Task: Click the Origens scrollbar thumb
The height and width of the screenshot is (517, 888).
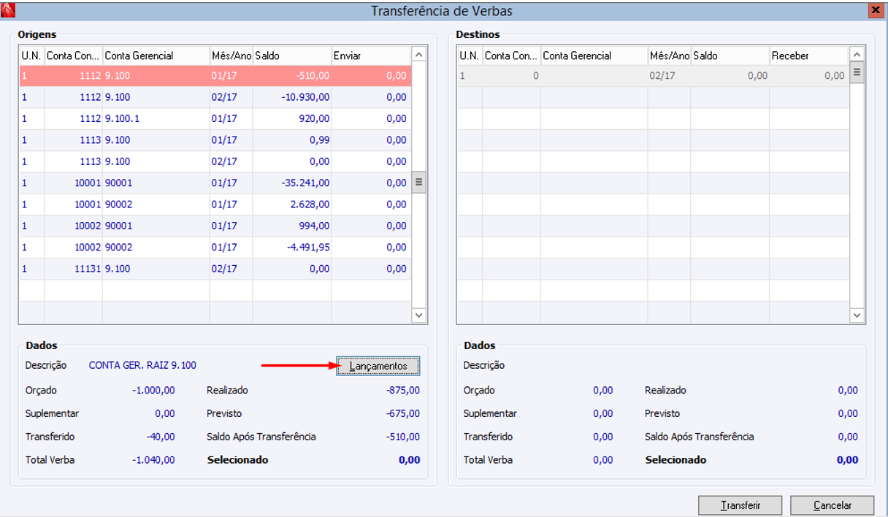Action: point(419,183)
